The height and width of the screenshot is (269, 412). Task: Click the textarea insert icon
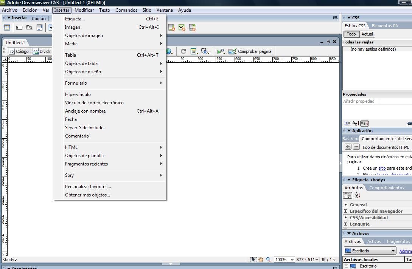click(39, 27)
